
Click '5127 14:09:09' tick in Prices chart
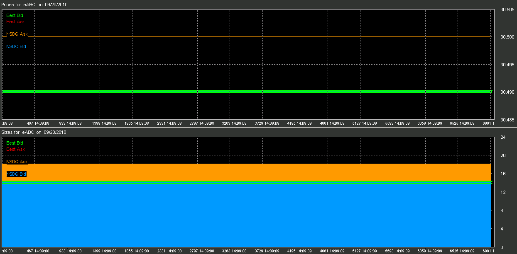[x=364, y=123]
